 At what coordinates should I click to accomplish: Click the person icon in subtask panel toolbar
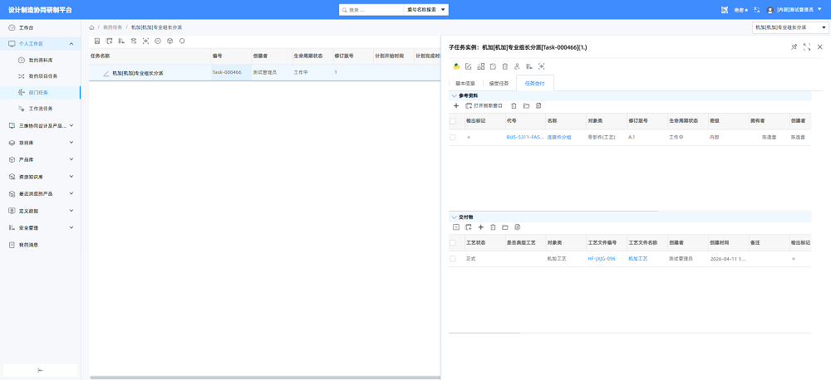coord(517,66)
